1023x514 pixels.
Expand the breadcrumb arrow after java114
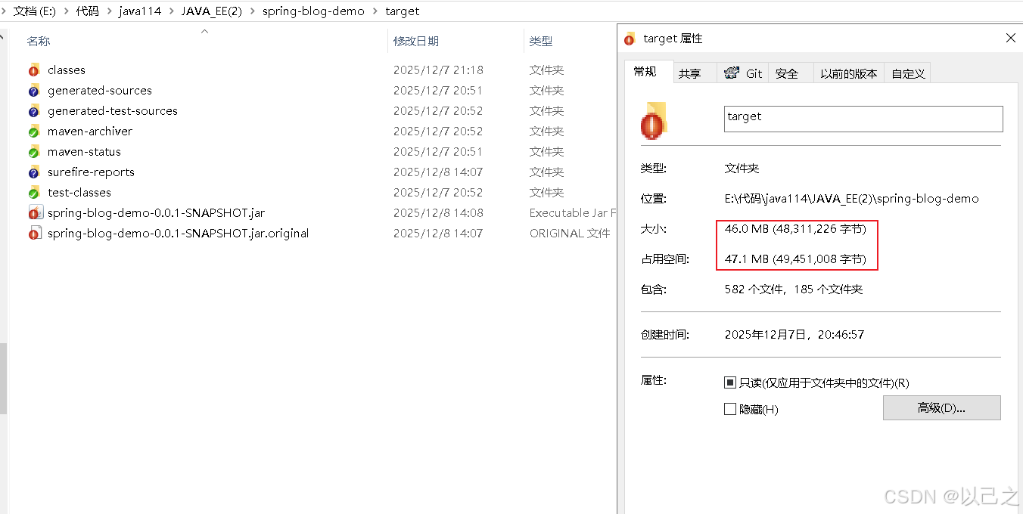pyautogui.click(x=173, y=11)
